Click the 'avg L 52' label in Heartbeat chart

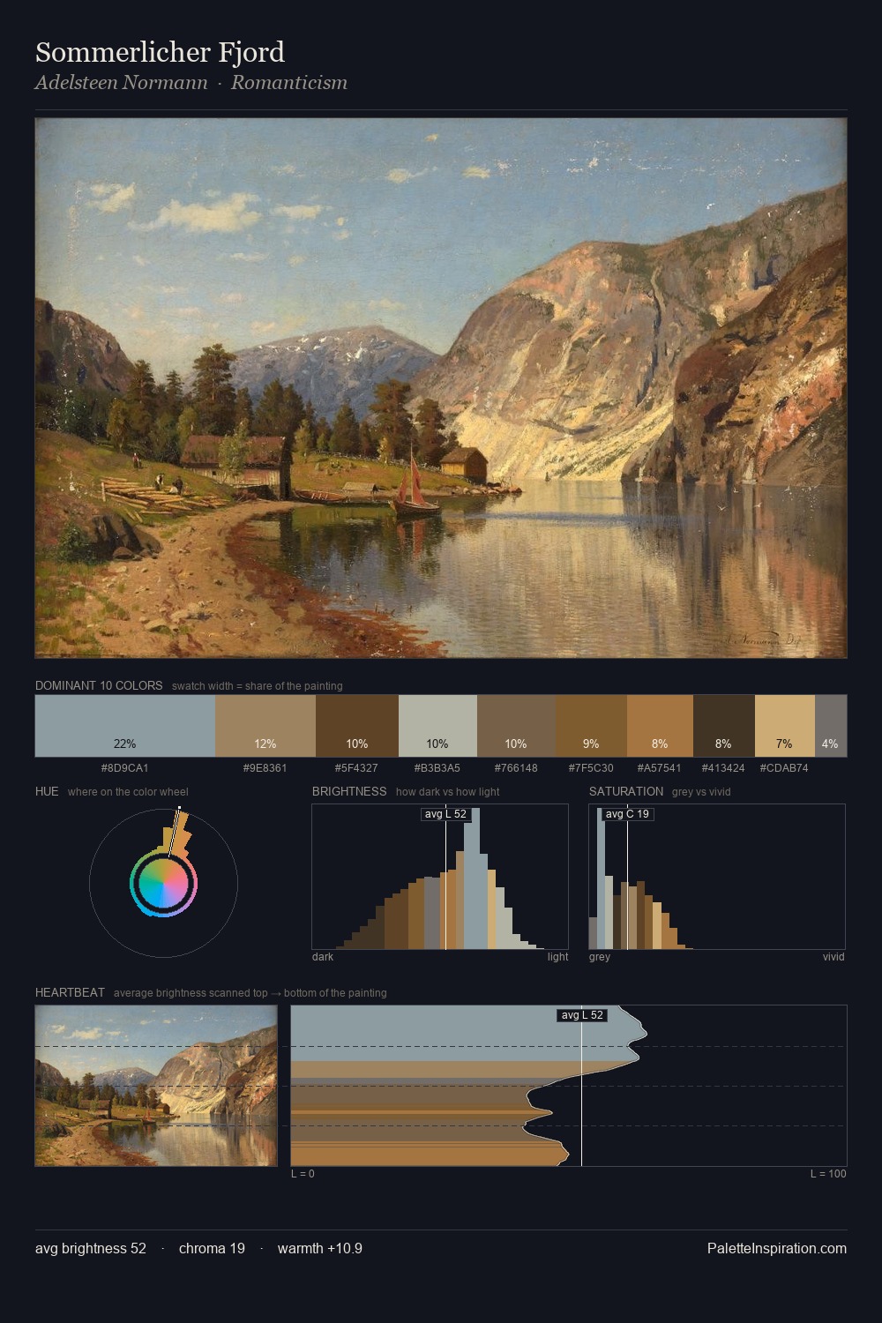tap(582, 1015)
